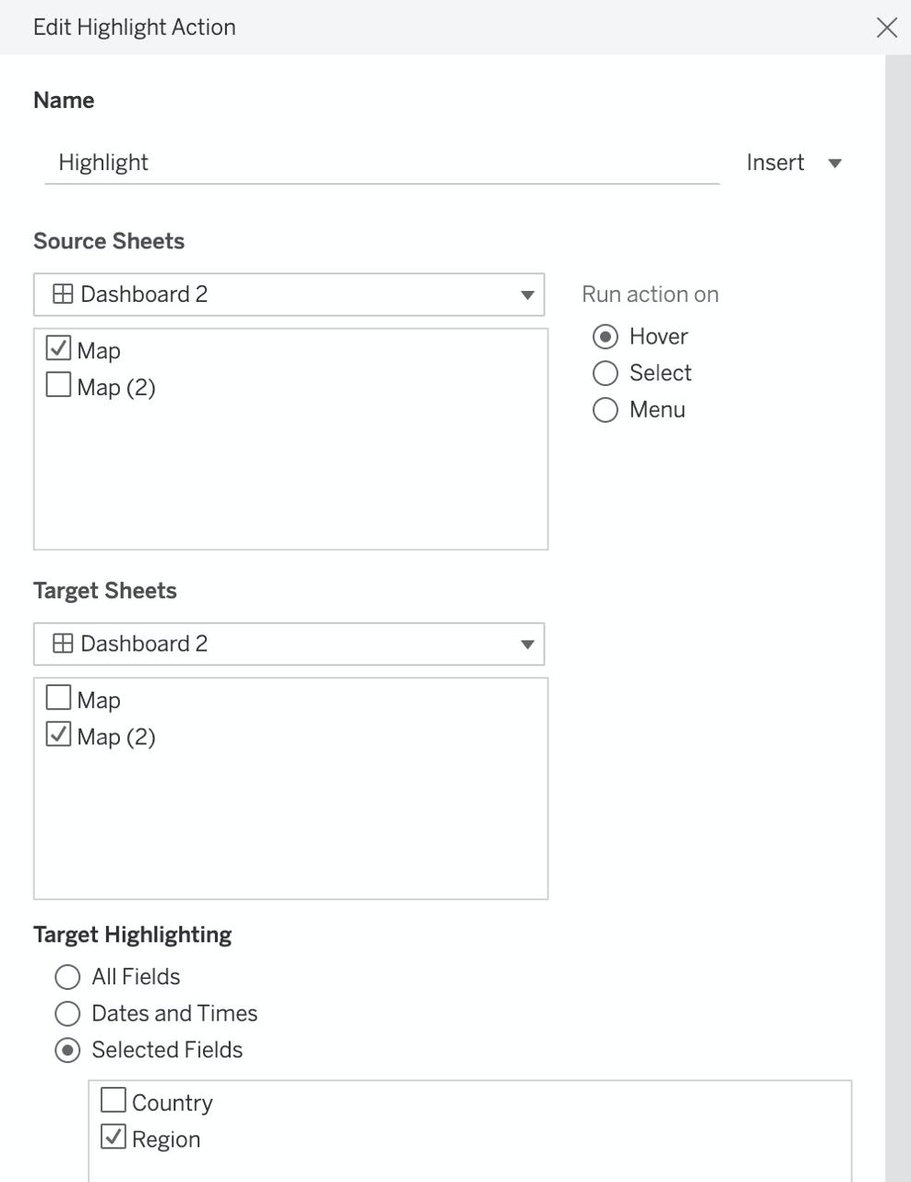Image resolution: width=911 pixels, height=1182 pixels.
Task: Close the Edit Highlight Action dialog
Action: pyautogui.click(x=886, y=28)
